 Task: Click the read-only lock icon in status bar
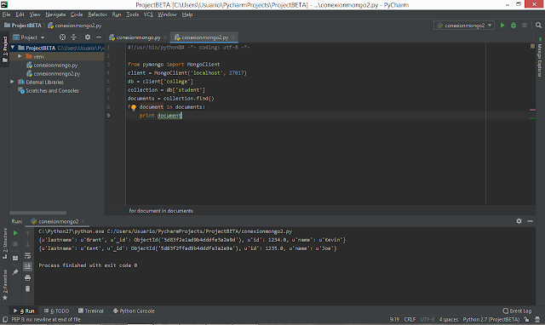point(527,319)
